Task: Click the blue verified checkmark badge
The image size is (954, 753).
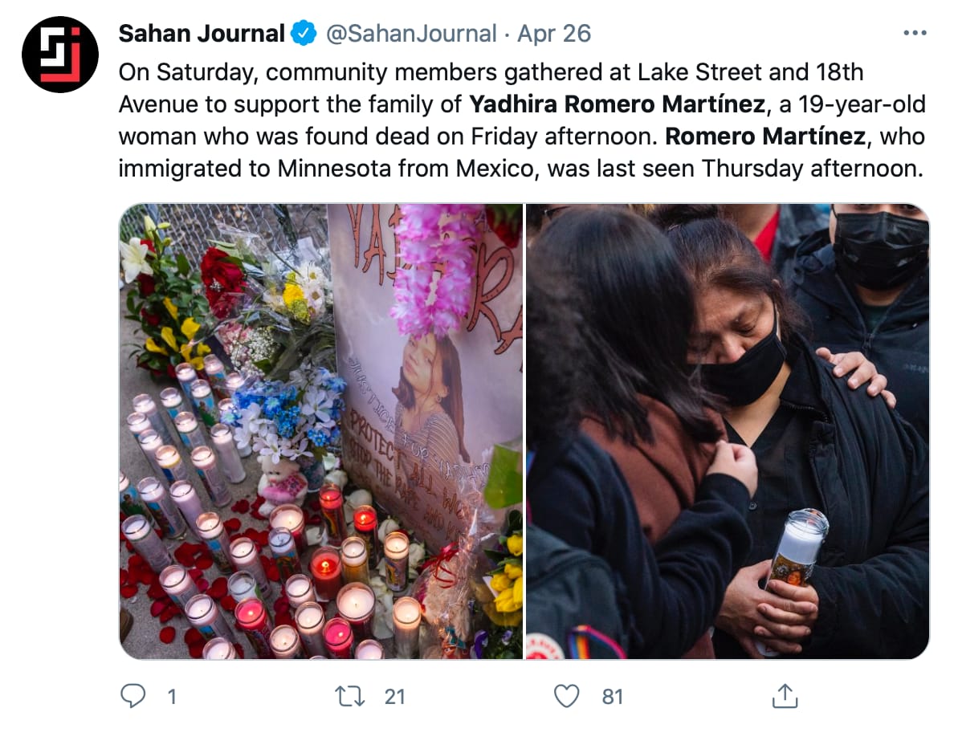Action: point(304,34)
